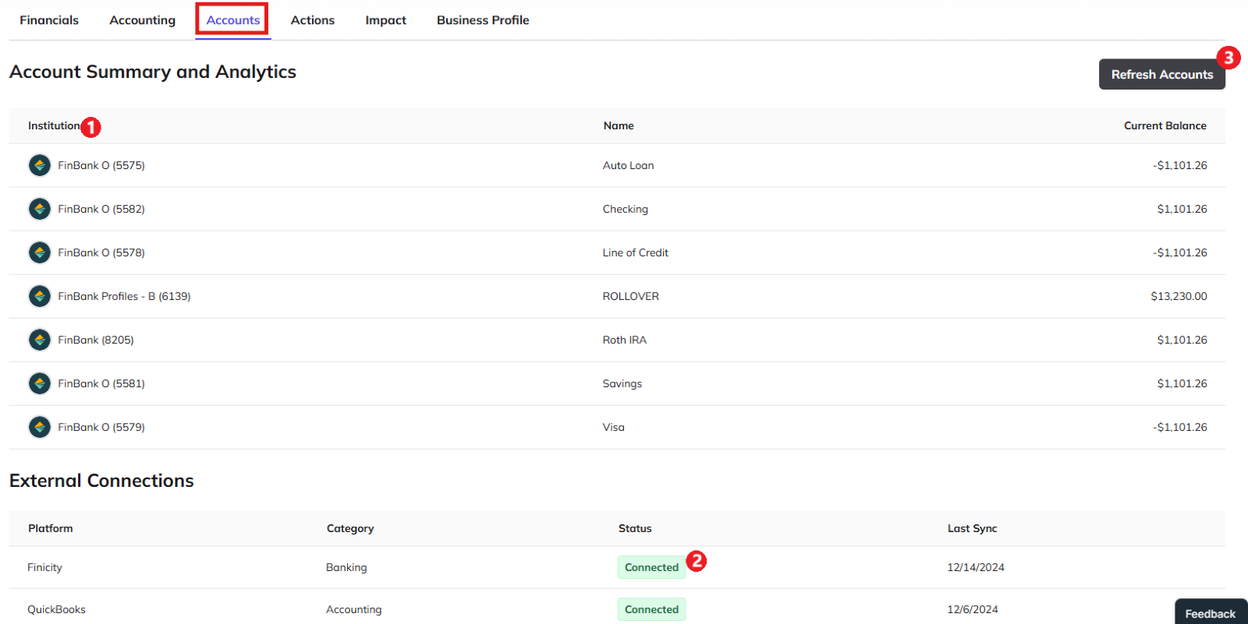Click the Name column header
The width and height of the screenshot is (1248, 624).
(619, 125)
